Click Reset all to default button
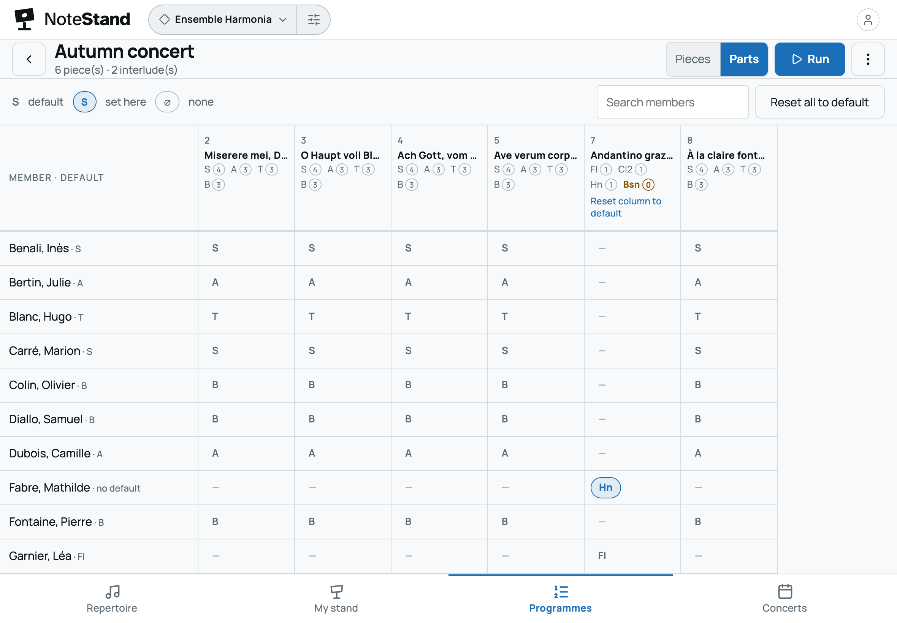 819,102
